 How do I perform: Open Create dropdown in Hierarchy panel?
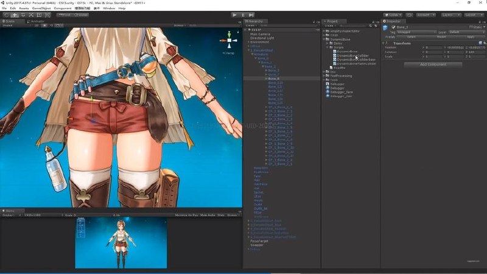251,26
